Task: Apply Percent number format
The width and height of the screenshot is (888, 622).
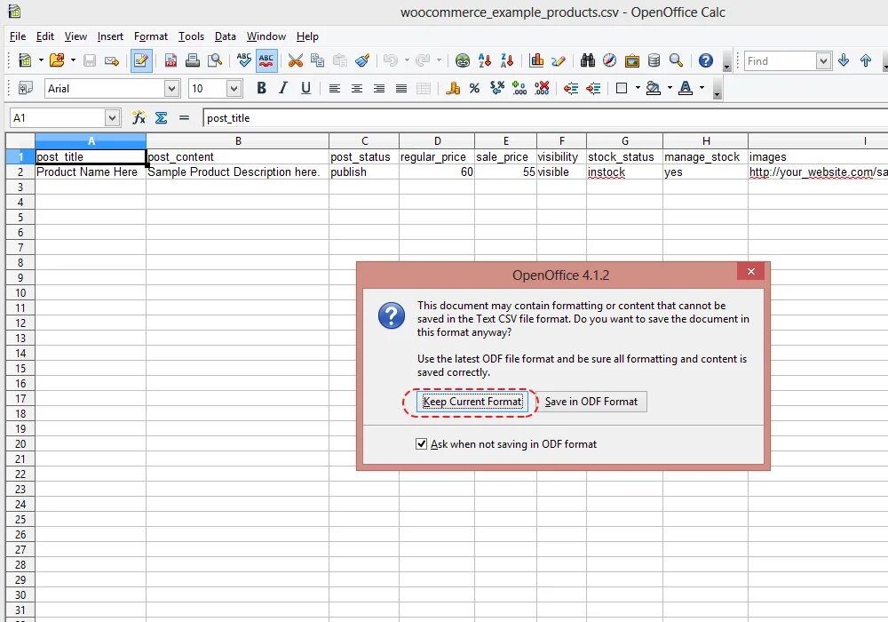Action: point(474,88)
